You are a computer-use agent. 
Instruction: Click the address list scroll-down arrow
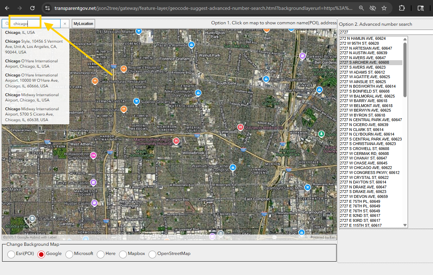coord(405,225)
